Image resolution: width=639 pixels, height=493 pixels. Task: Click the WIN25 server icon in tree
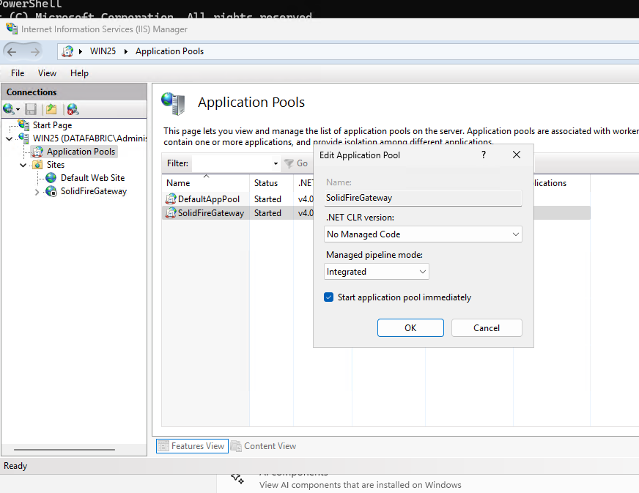[23, 138]
